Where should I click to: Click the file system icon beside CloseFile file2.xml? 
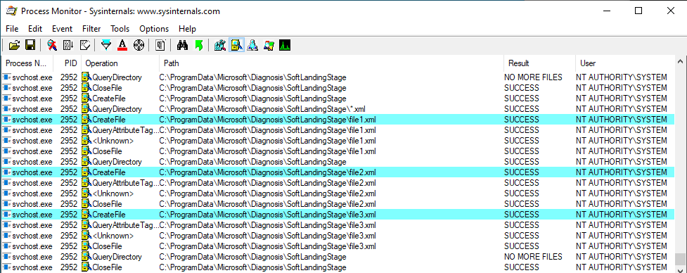pyautogui.click(x=86, y=204)
